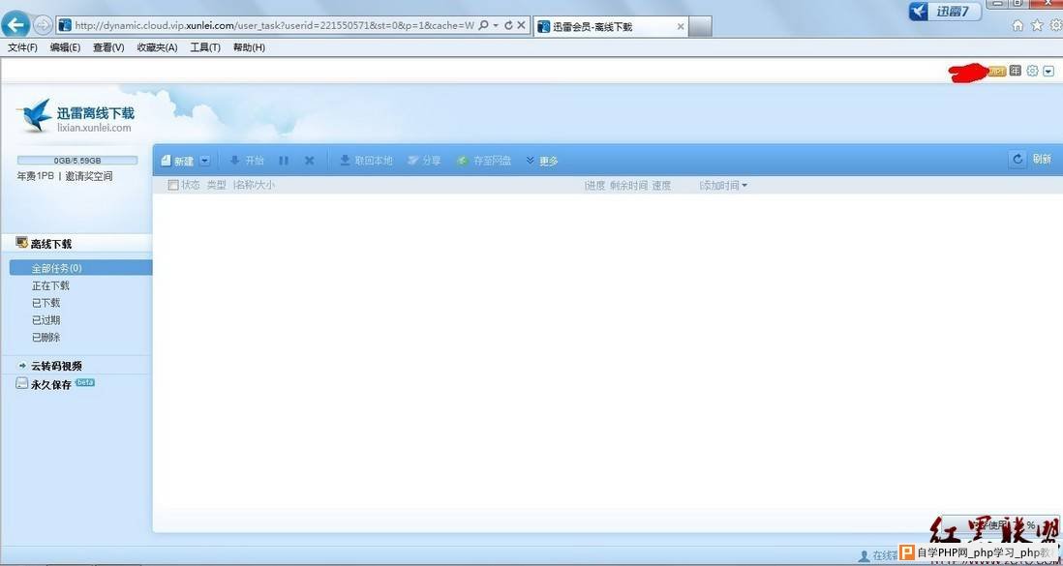This screenshot has width=1063, height=566.
Task: Open the 邀请奖空间 link
Action: (x=89, y=176)
